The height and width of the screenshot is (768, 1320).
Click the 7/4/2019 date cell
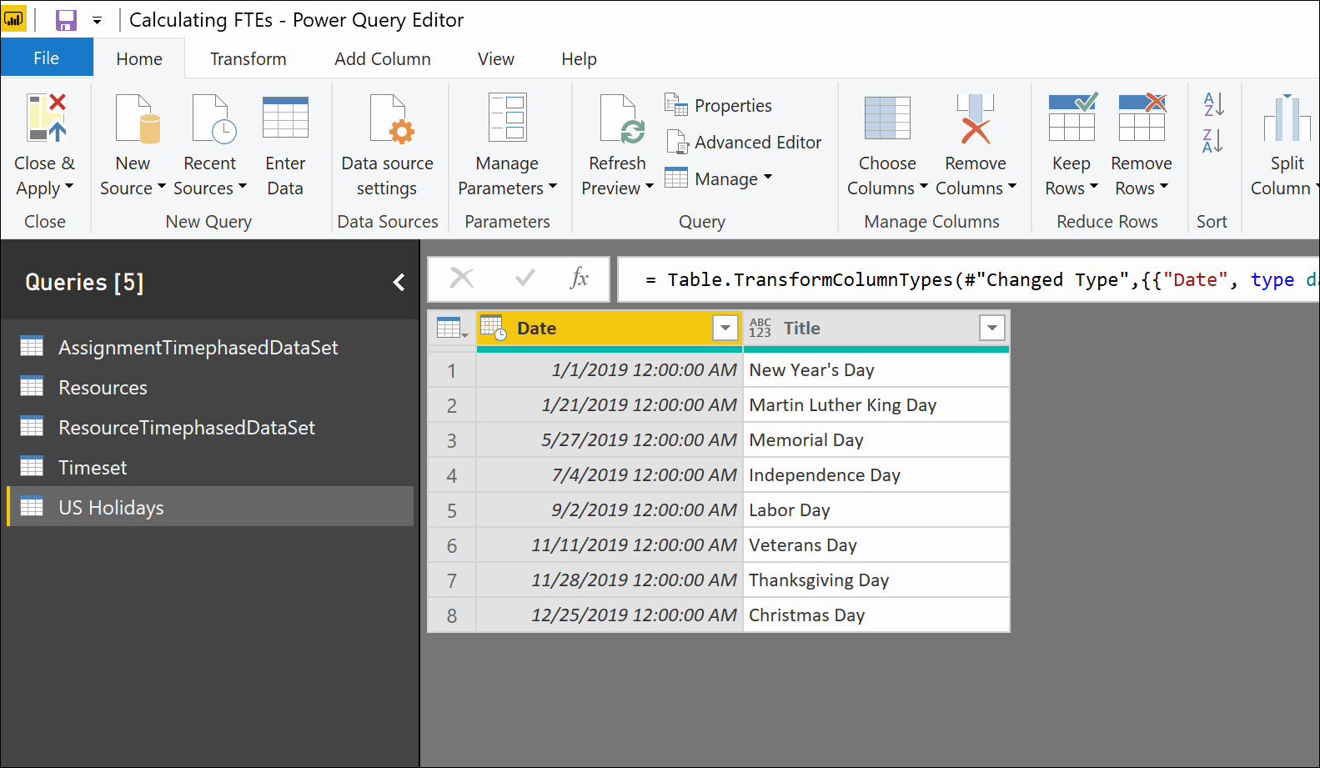[x=610, y=475]
